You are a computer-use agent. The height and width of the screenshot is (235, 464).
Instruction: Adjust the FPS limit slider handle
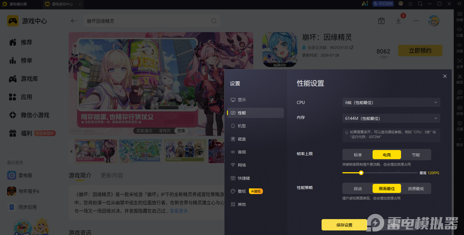pyautogui.click(x=361, y=173)
